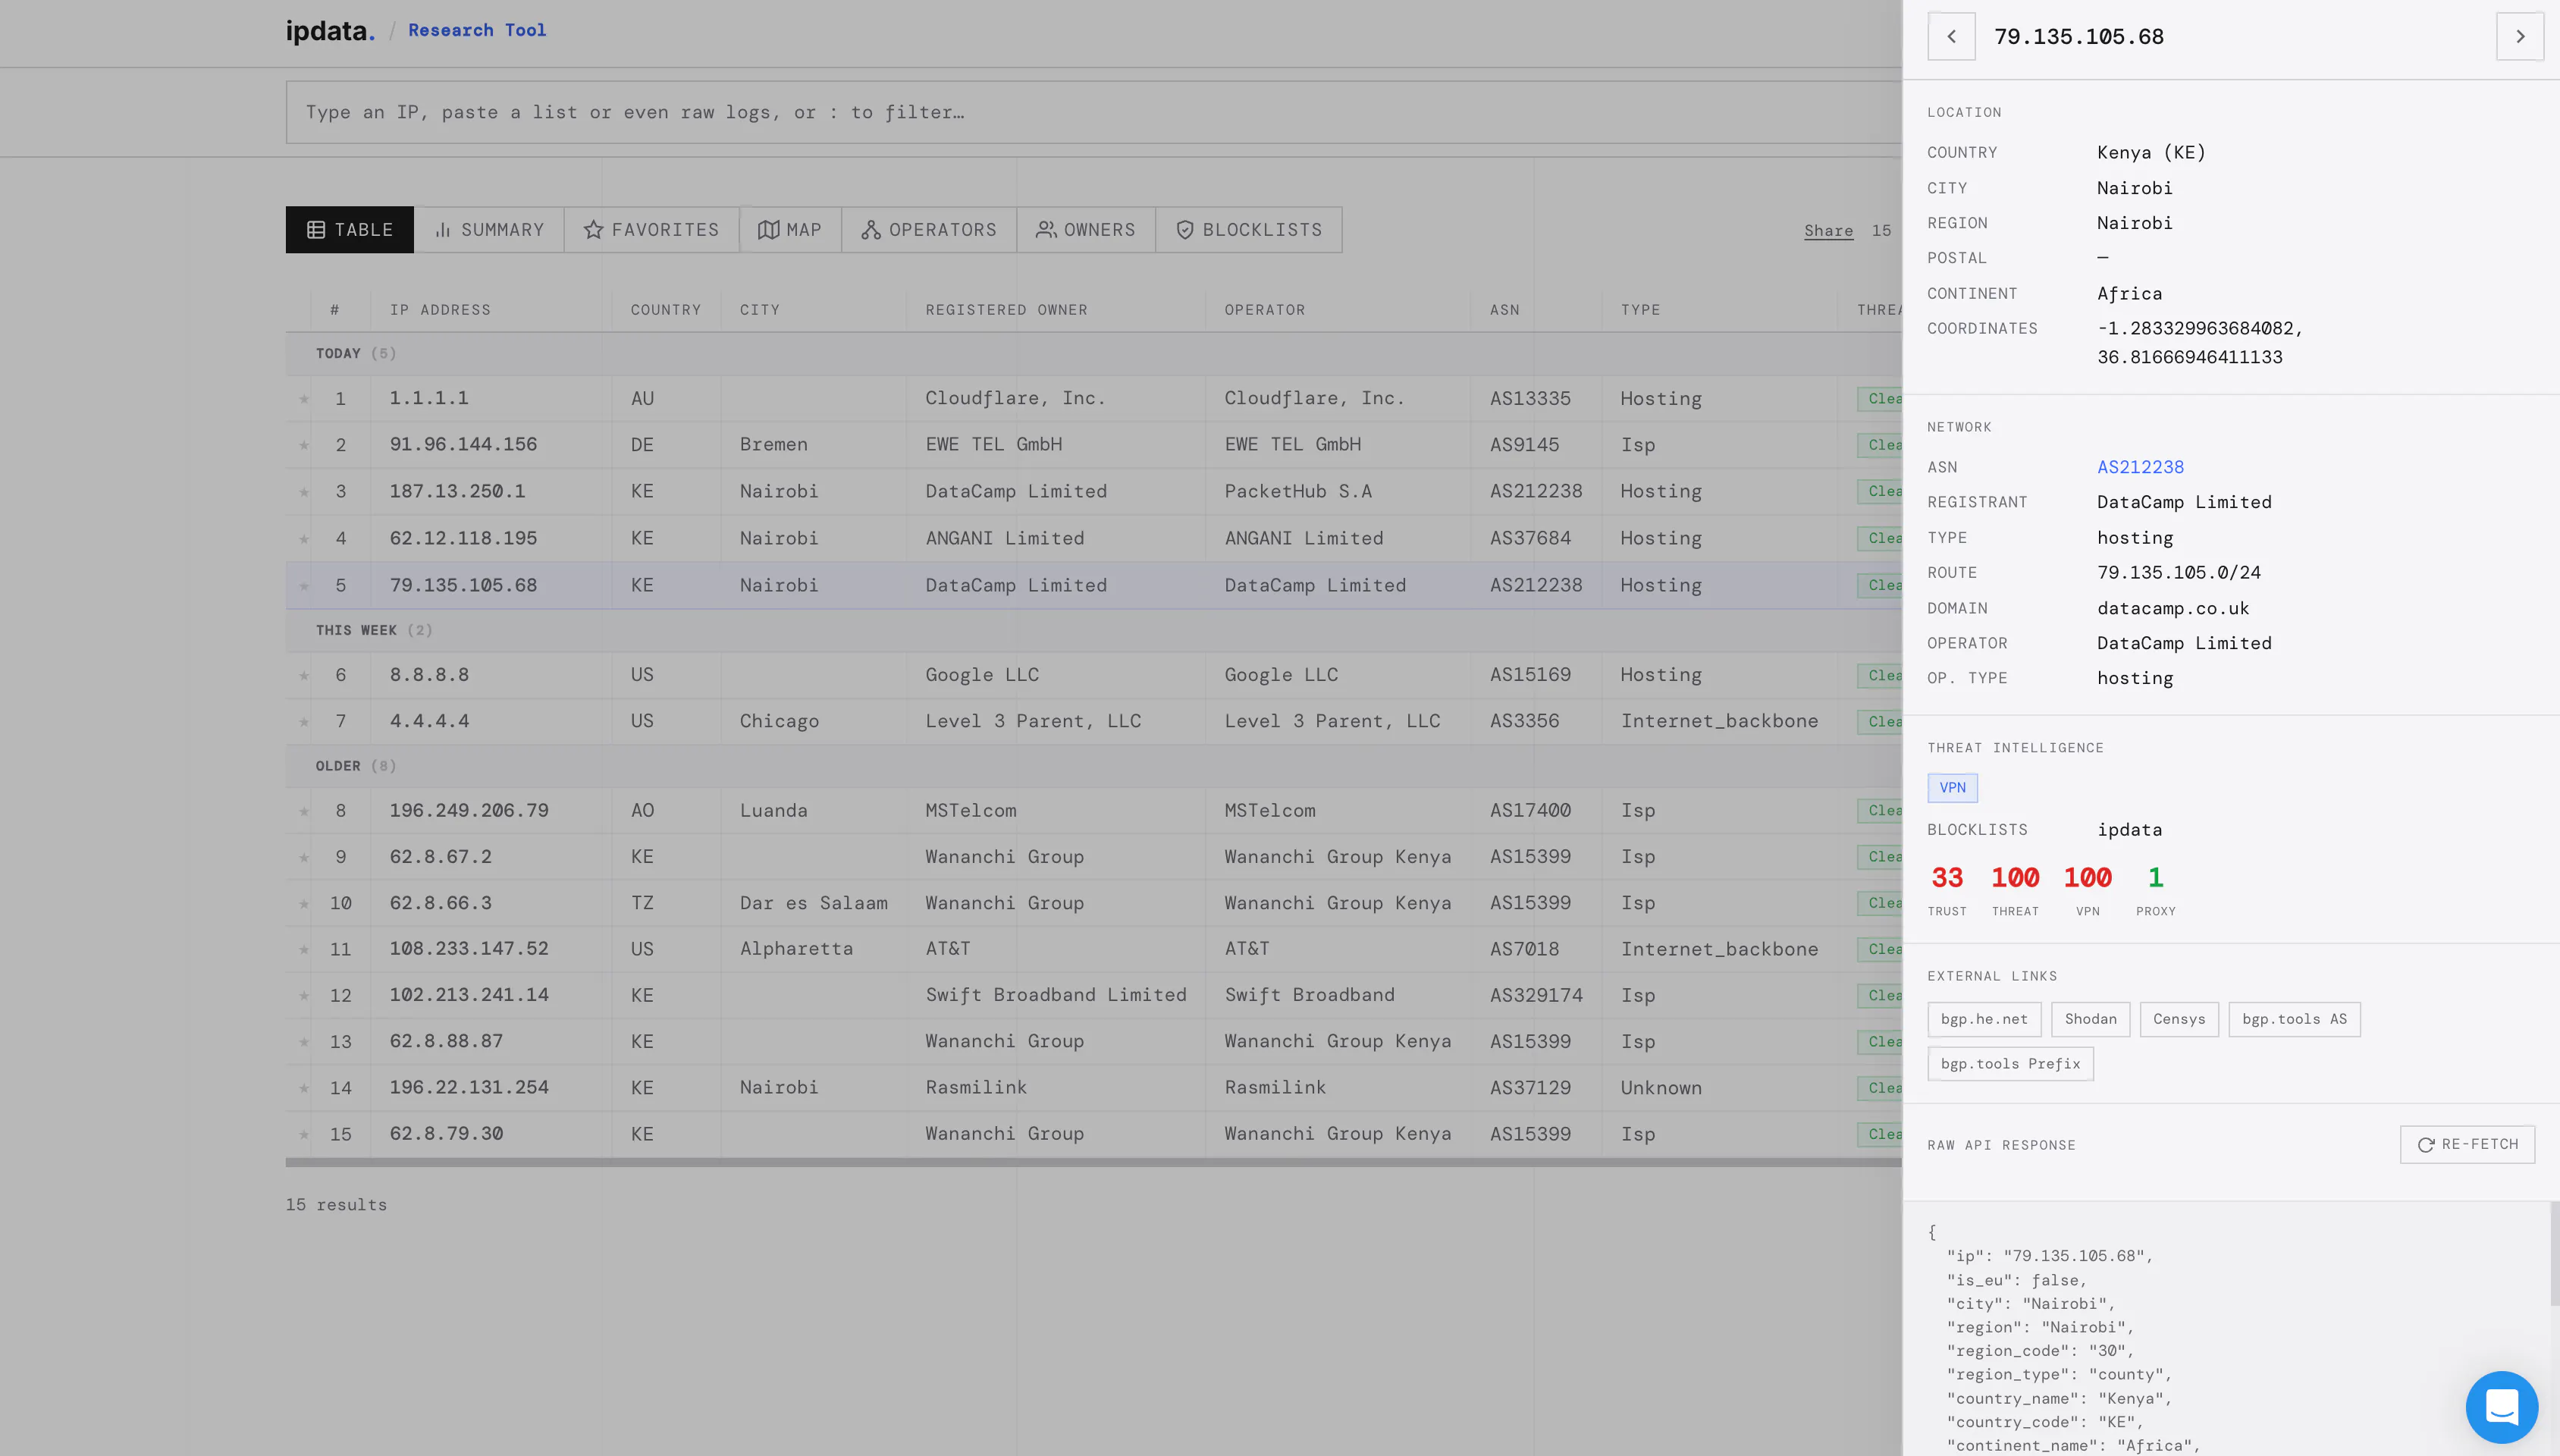This screenshot has width=2560, height=1456.
Task: Favorite the 196.249.206.79 row
Action: tap(304, 811)
